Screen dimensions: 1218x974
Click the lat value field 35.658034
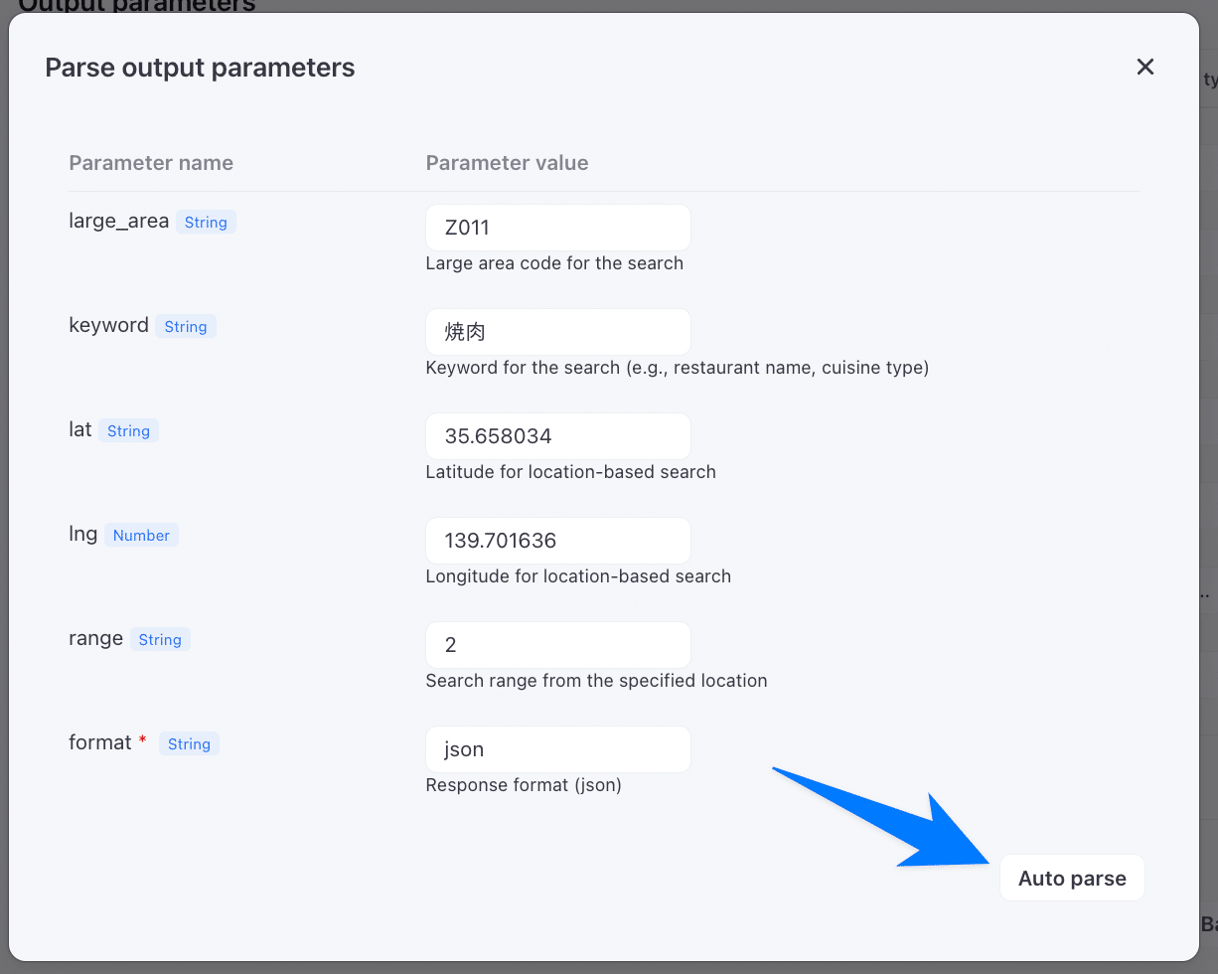coord(557,436)
